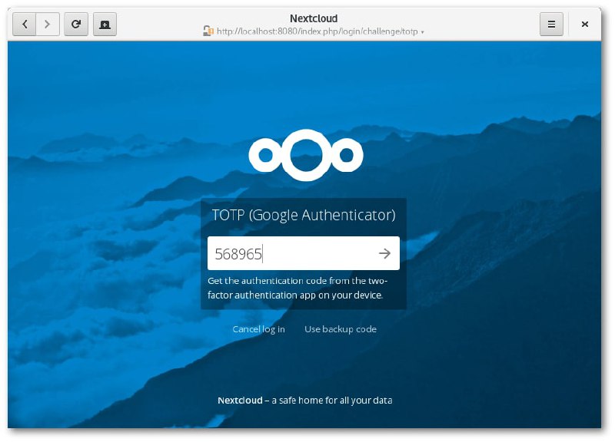
Task: Close the browser window
Action: (584, 25)
